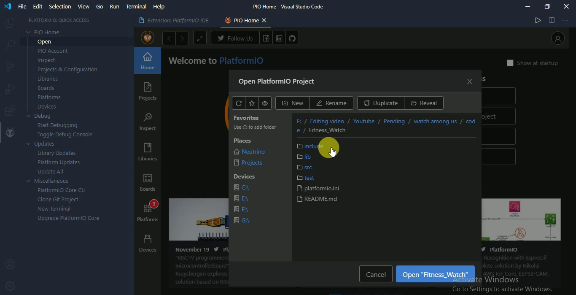The width and height of the screenshot is (576, 295).
Task: Open Libraries section in PIO sidebar
Action: [x=148, y=152]
